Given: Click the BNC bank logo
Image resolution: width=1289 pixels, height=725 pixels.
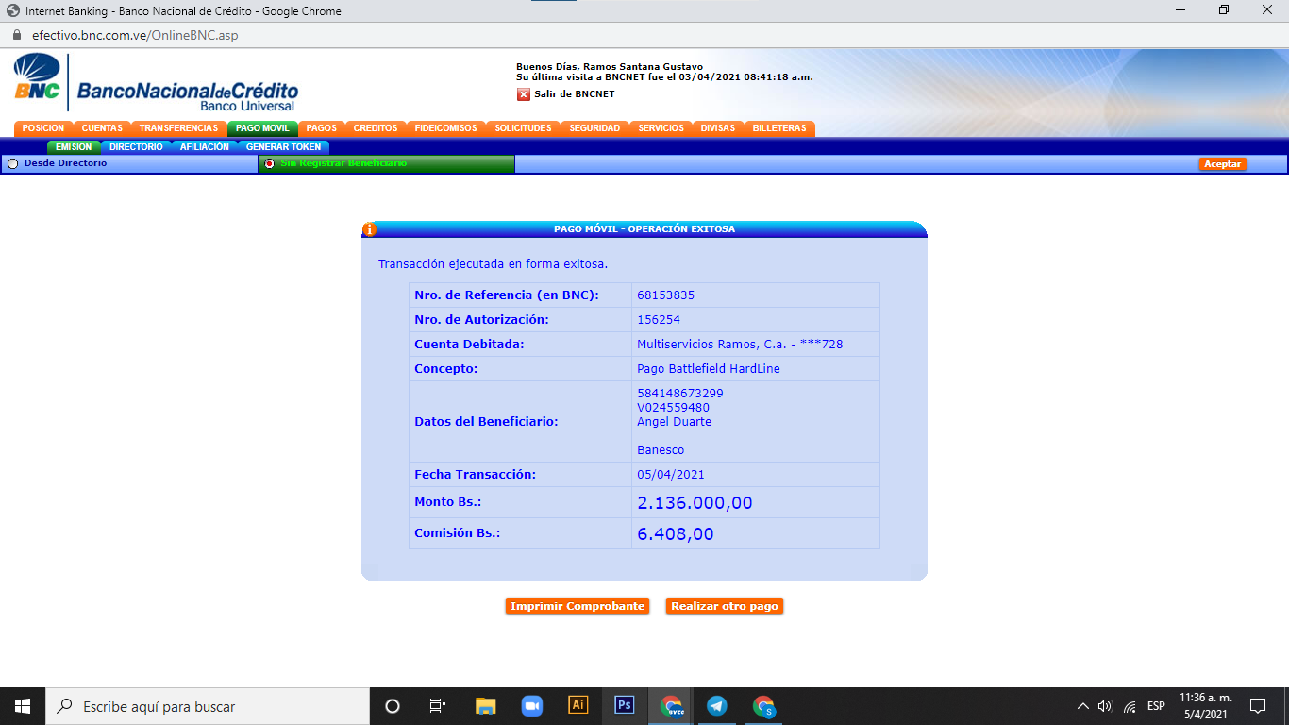Looking at the screenshot, I should 157,83.
